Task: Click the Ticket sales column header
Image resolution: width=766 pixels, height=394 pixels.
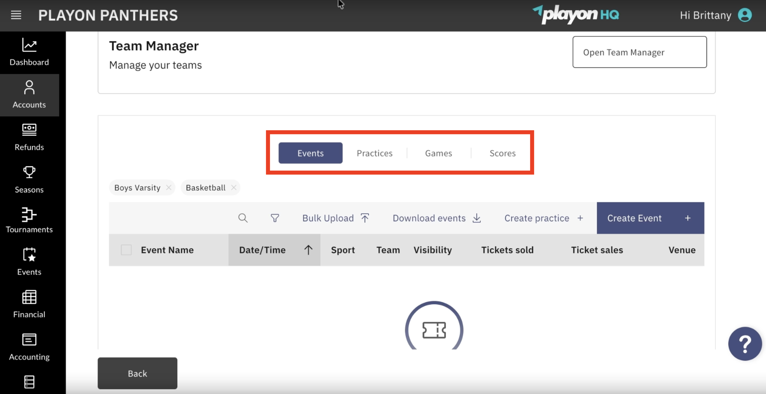Action: pos(597,250)
